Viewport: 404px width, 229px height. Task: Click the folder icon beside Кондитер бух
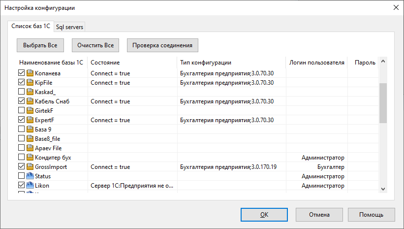(x=30, y=157)
